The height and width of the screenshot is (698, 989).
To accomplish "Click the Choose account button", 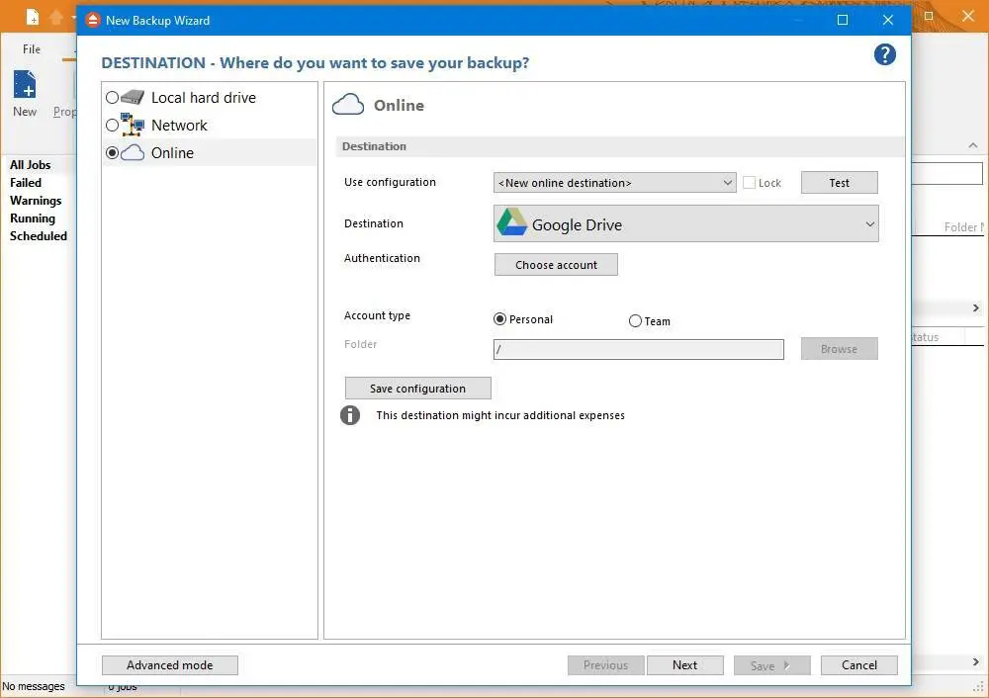I will tap(556, 265).
